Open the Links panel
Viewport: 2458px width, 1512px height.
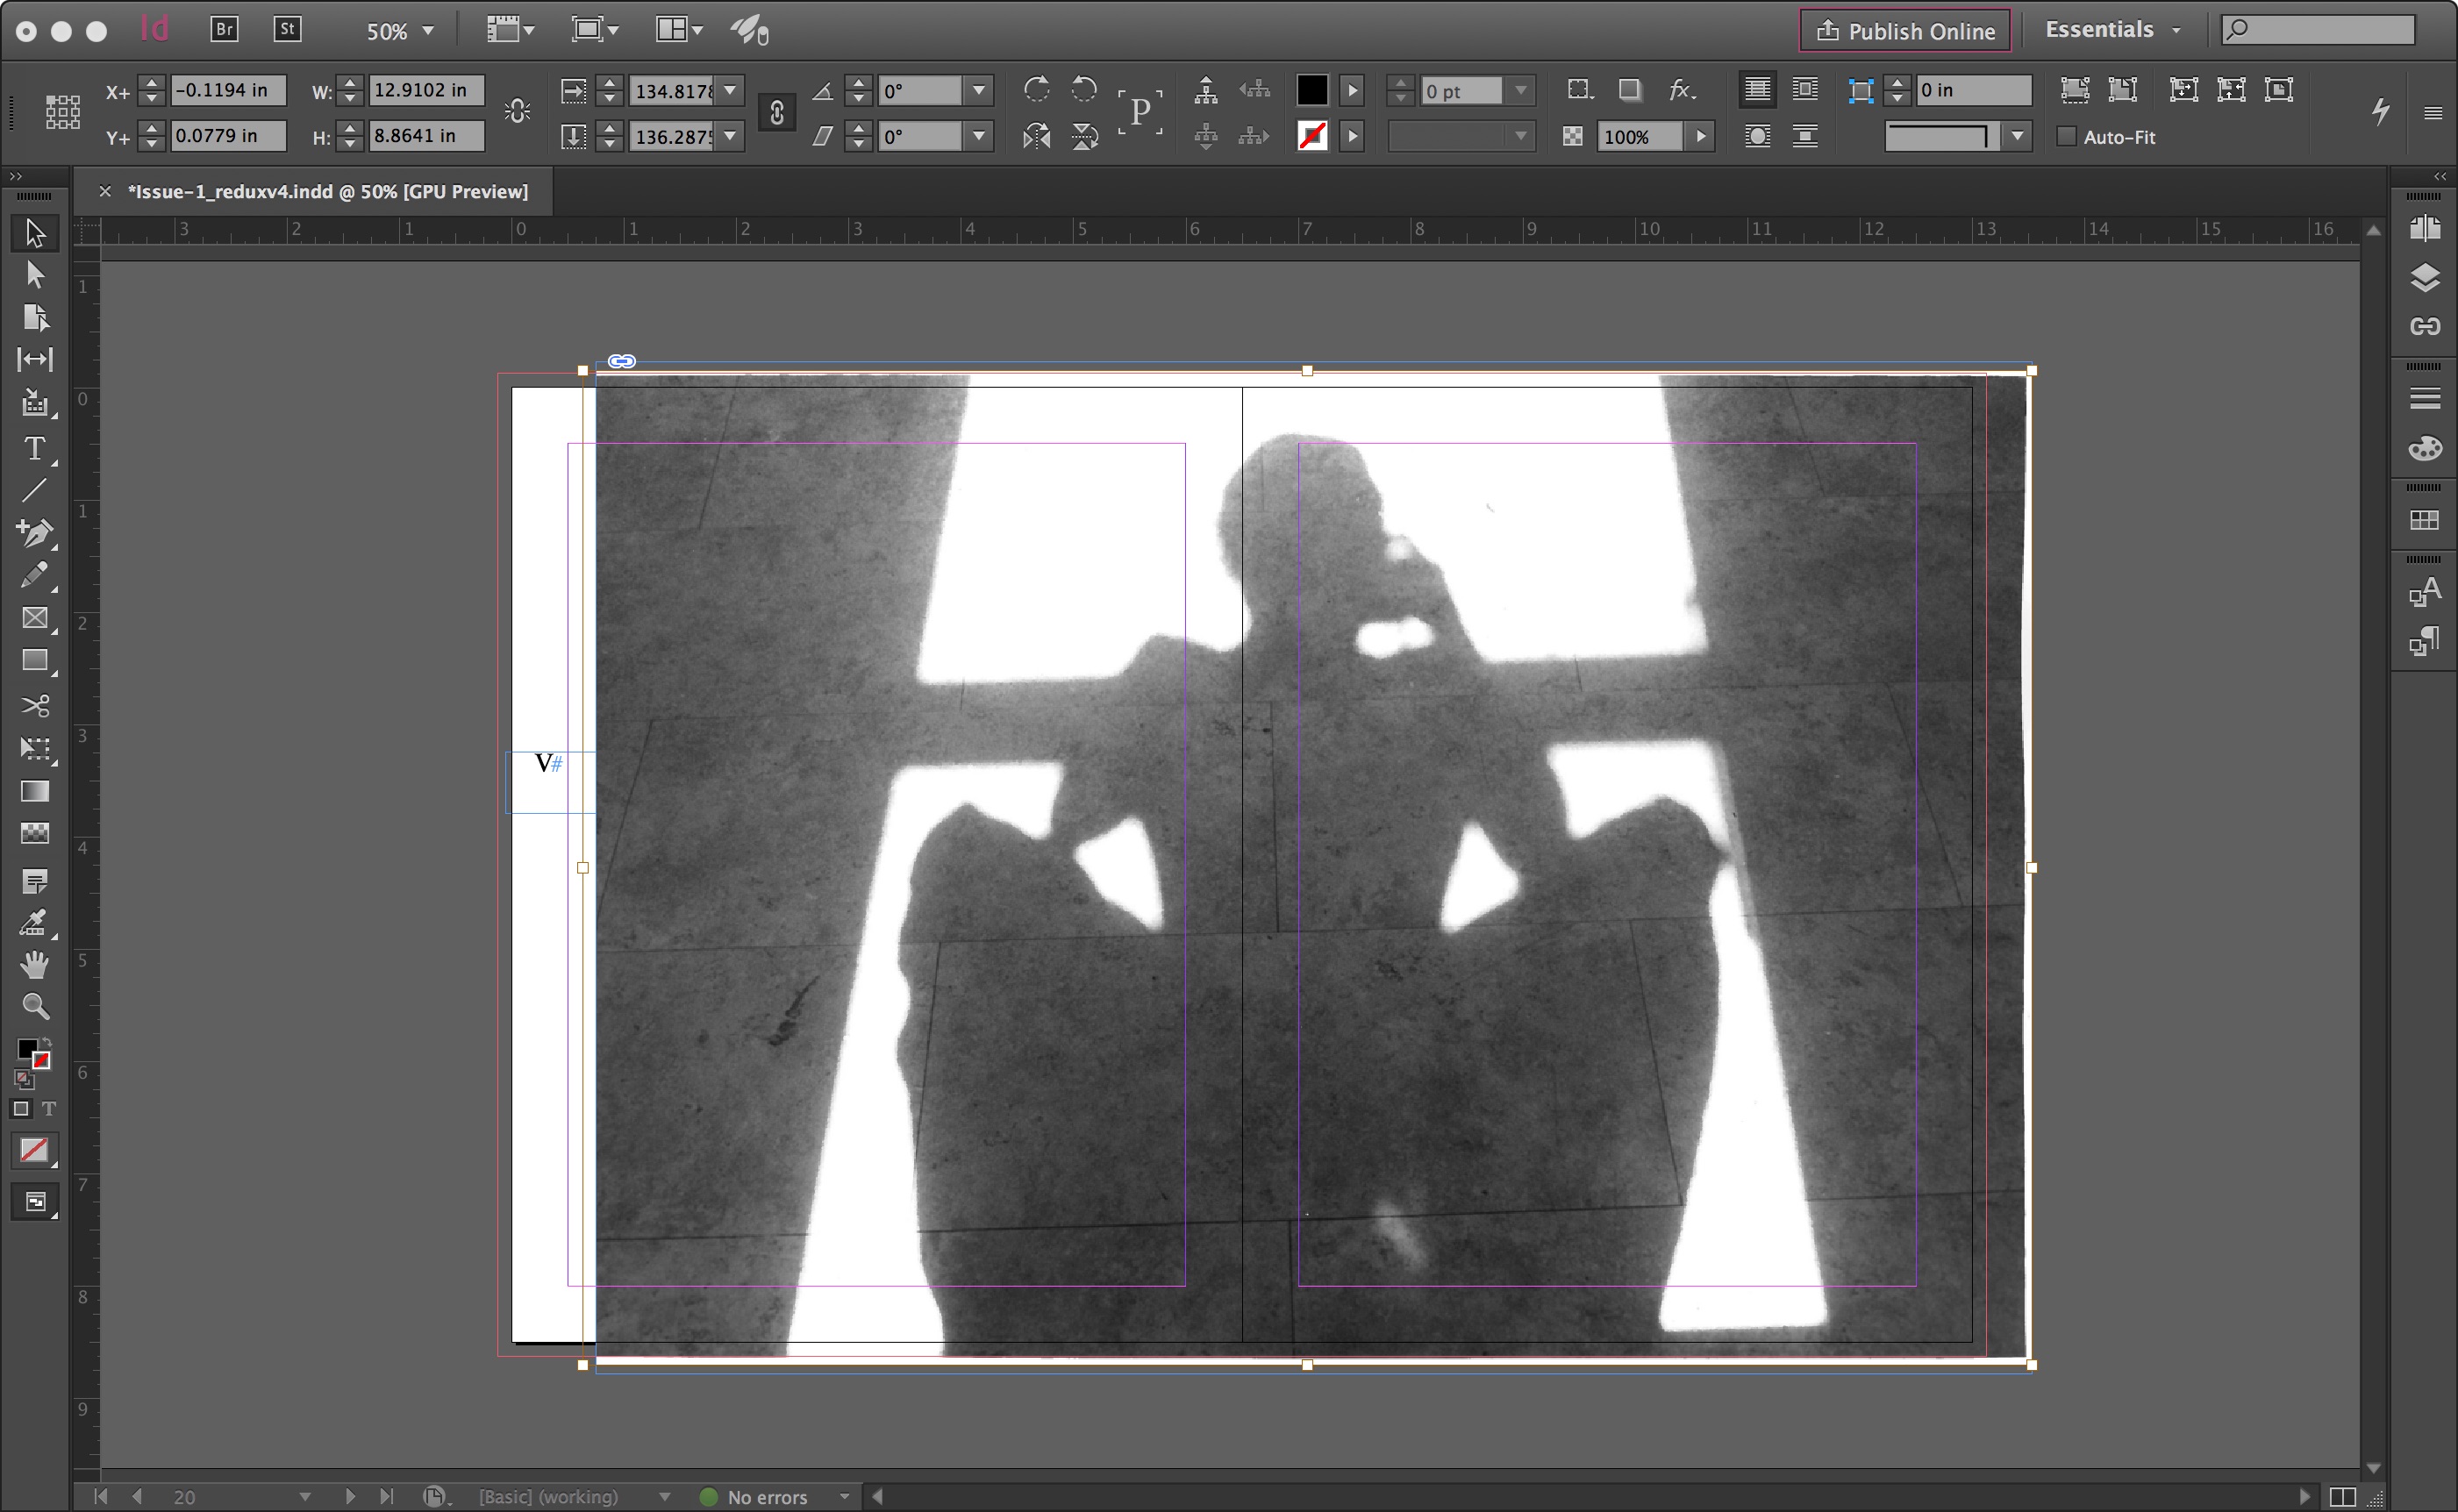[2424, 326]
